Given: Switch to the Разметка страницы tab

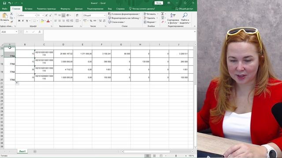Looking at the screenshot, I should [46, 9].
